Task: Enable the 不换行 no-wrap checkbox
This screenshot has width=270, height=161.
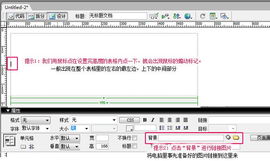Action: (x=135, y=138)
